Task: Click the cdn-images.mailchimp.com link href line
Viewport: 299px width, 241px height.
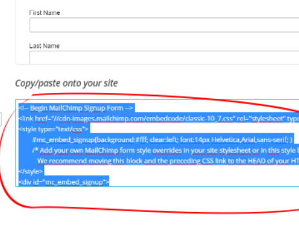Action: pyautogui.click(x=159, y=118)
